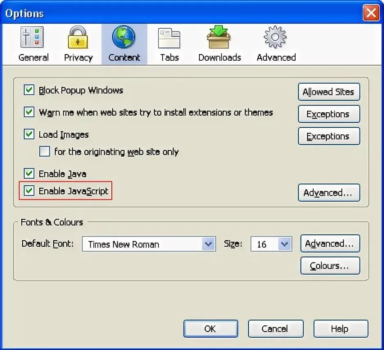Click the Fonts & Colours group title
The height and width of the screenshot is (350, 384).
(52, 222)
